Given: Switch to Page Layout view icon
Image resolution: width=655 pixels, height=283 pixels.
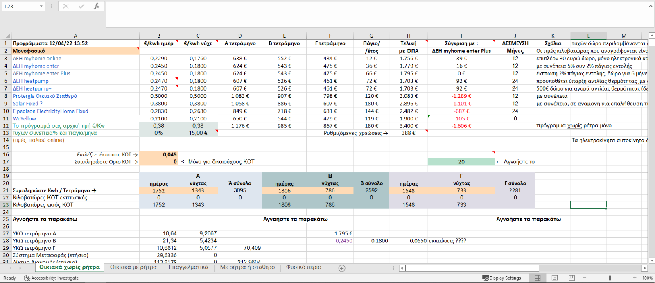Looking at the screenshot, I should pos(555,278).
